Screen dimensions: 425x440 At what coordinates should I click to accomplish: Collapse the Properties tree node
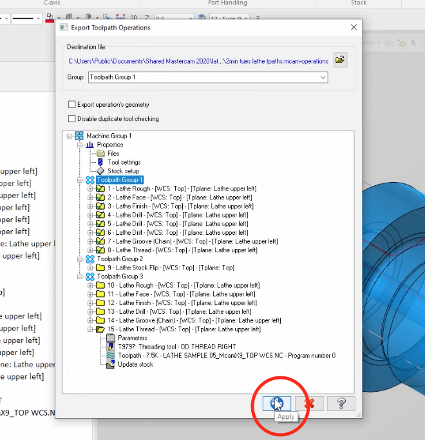point(80,145)
